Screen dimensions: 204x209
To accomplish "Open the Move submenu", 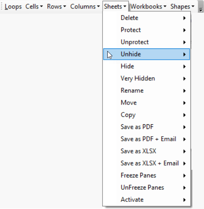I will point(147,103).
